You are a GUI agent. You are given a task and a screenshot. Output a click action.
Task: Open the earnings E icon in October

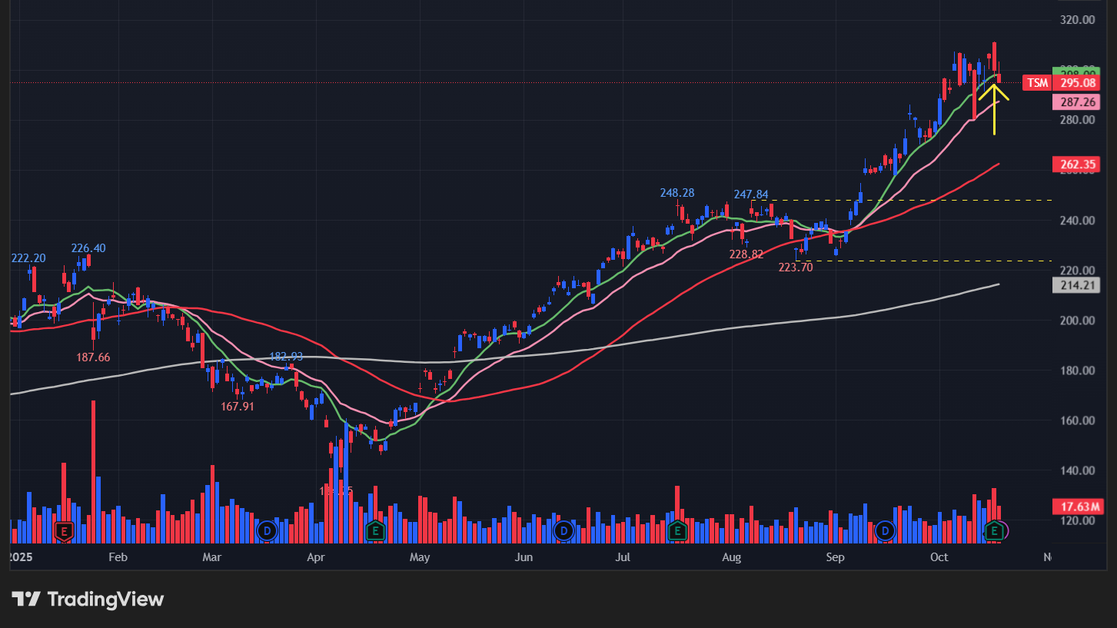[994, 530]
